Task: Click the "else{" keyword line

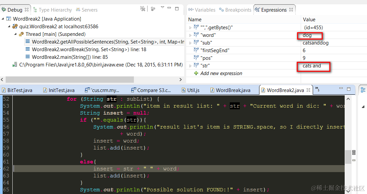Action: coord(88,162)
